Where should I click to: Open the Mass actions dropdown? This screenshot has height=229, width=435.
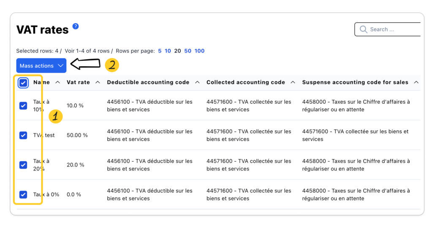coord(41,66)
